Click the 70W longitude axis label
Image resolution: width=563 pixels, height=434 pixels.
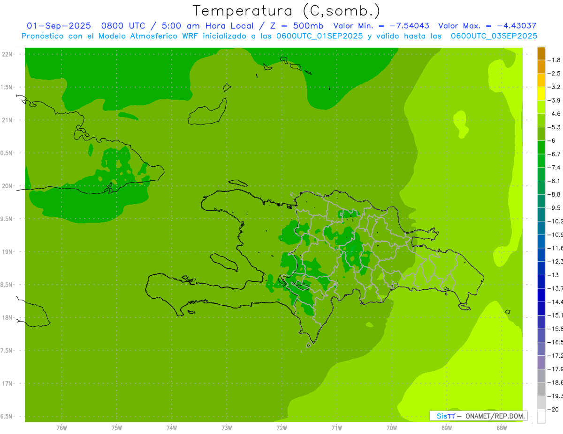click(392, 428)
